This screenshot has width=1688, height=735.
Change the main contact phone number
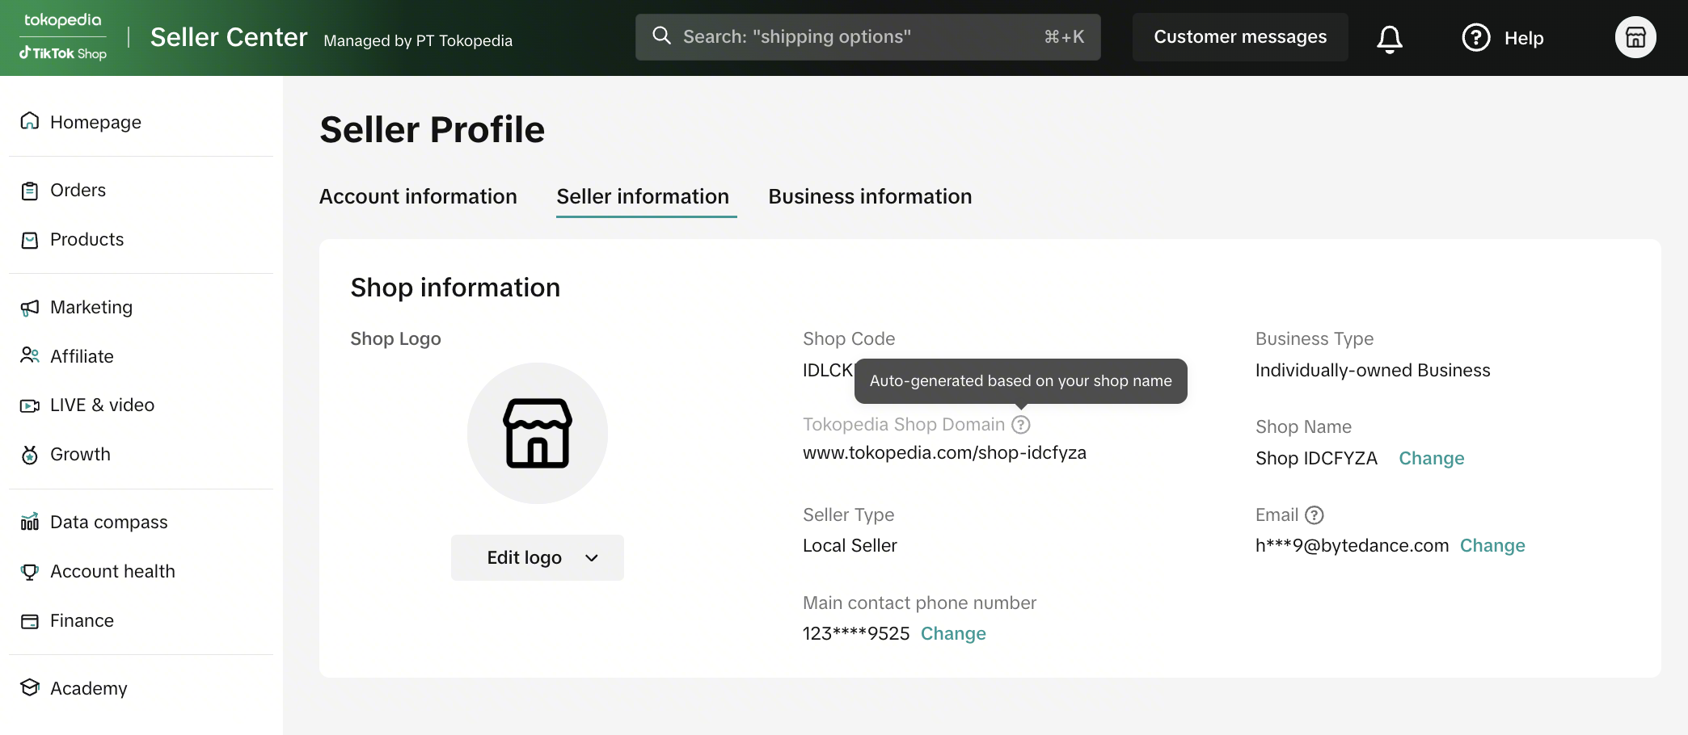point(952,634)
